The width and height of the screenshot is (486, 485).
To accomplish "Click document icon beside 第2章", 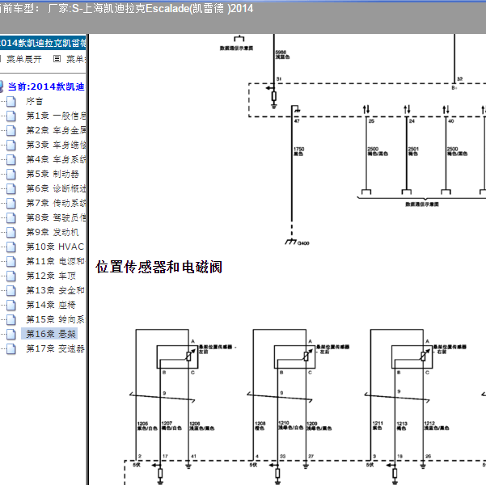I will click(x=11, y=131).
